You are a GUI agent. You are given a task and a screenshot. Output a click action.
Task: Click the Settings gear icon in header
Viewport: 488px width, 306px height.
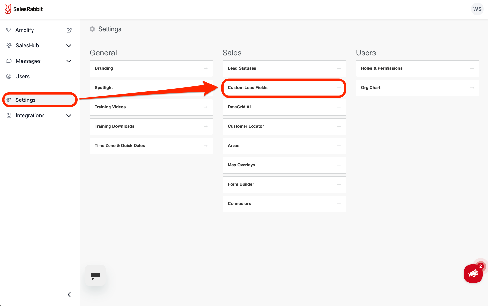point(92,29)
